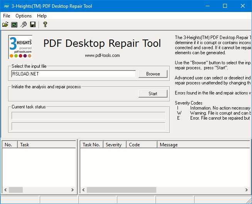Click the Task column header
The height and width of the screenshot is (204, 252).
pyautogui.click(x=46, y=145)
